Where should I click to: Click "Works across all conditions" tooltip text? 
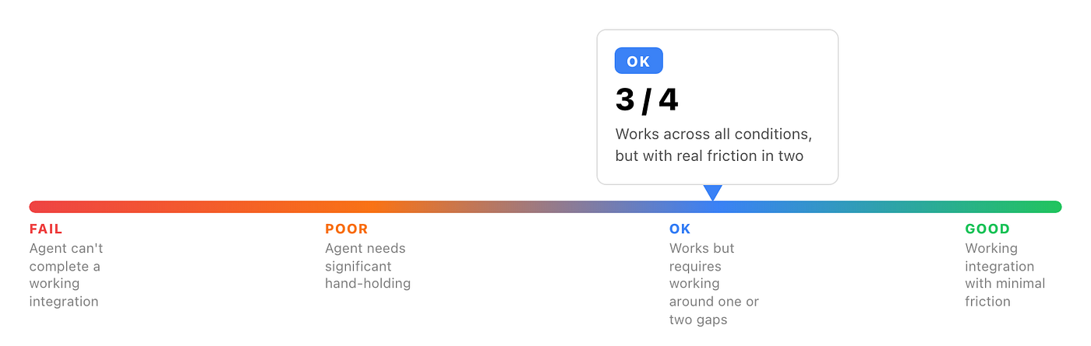tap(714, 134)
